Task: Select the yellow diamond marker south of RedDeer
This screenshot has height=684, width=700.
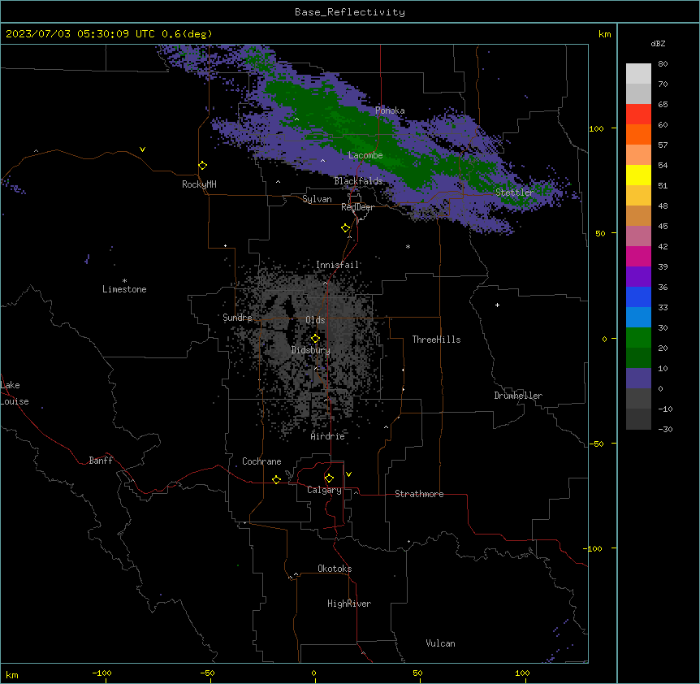Action: coord(345,228)
